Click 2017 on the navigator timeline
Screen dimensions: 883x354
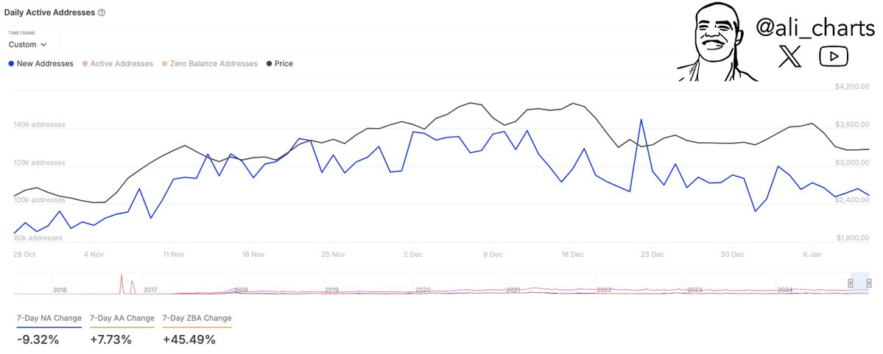(150, 290)
